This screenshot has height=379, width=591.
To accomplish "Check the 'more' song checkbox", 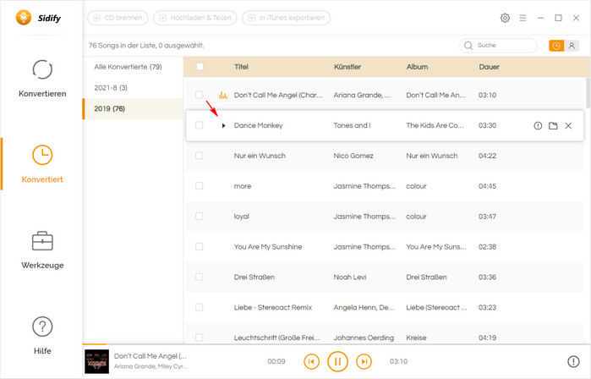I will (x=200, y=186).
